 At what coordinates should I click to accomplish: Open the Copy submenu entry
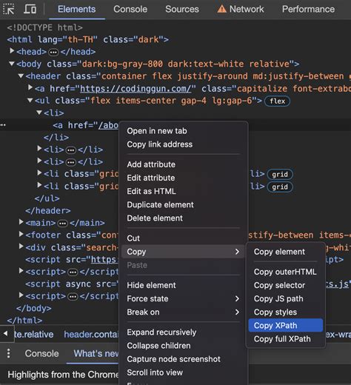[x=184, y=252]
